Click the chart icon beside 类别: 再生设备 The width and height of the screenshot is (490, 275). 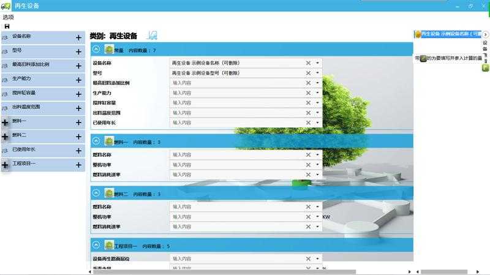click(x=152, y=36)
